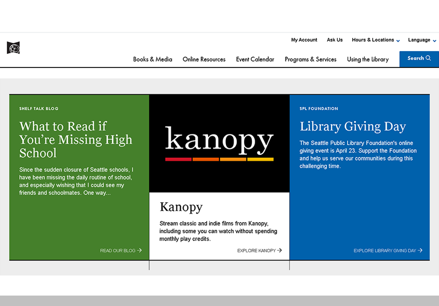Click the magnifying glass search icon
439x306 pixels.
429,58
